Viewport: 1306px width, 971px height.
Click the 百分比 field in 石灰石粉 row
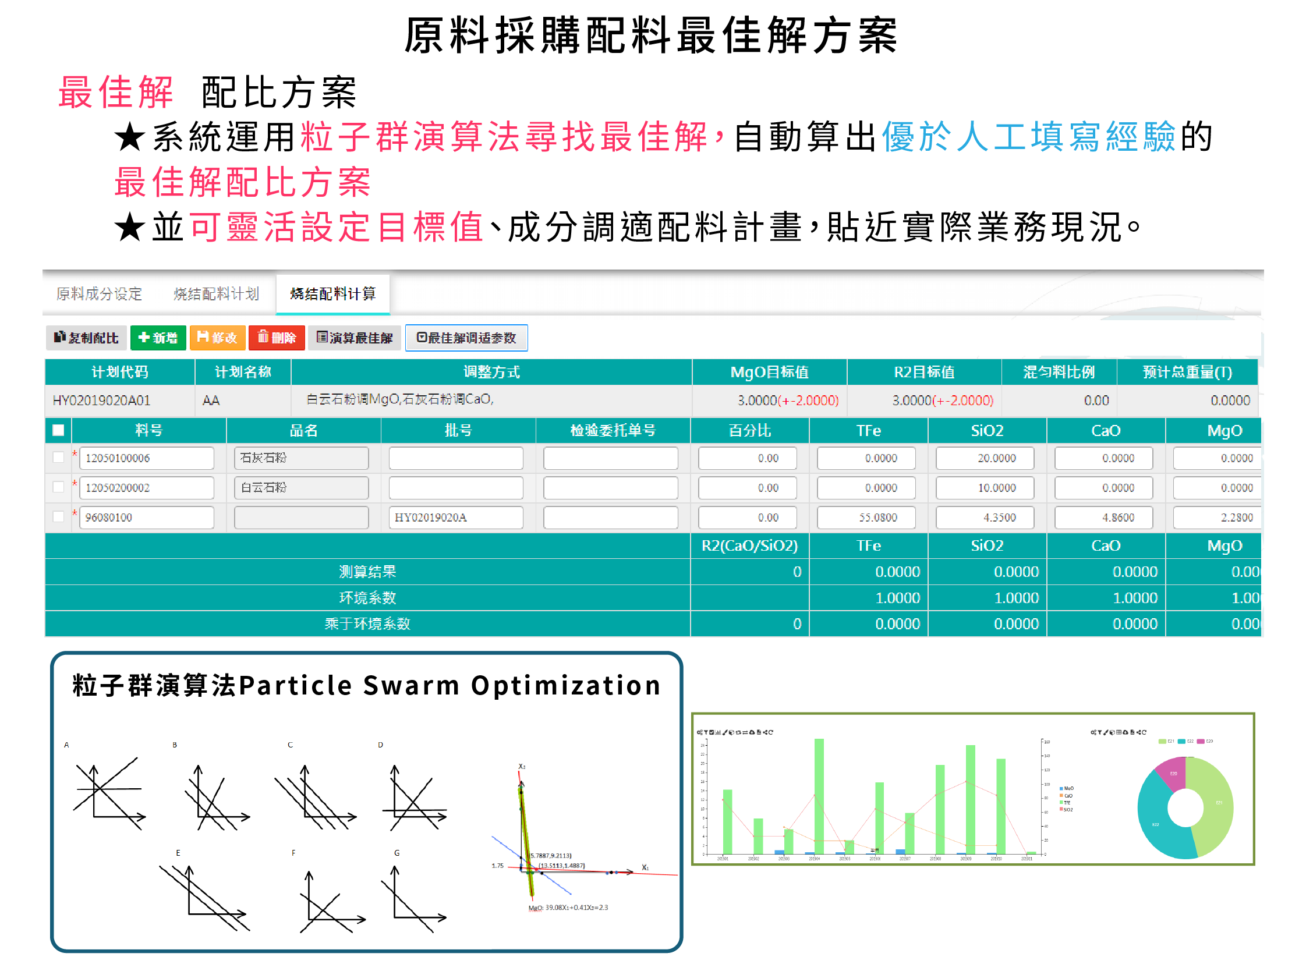(747, 459)
